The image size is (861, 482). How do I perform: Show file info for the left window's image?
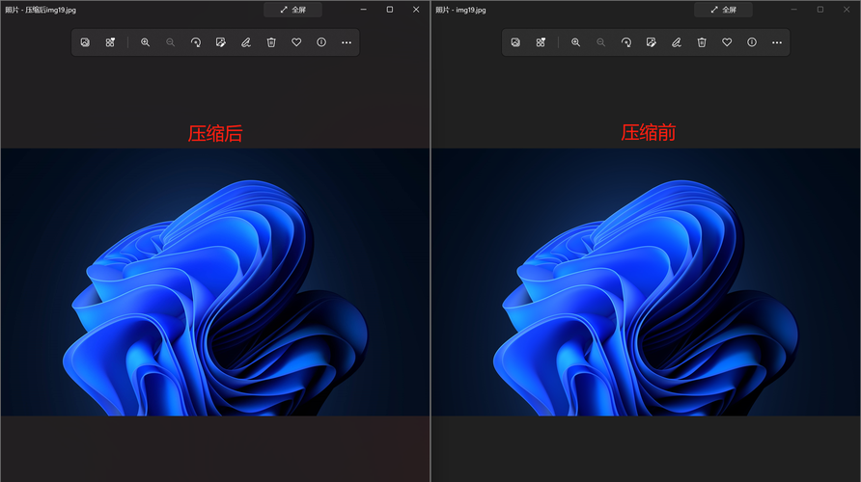click(321, 42)
